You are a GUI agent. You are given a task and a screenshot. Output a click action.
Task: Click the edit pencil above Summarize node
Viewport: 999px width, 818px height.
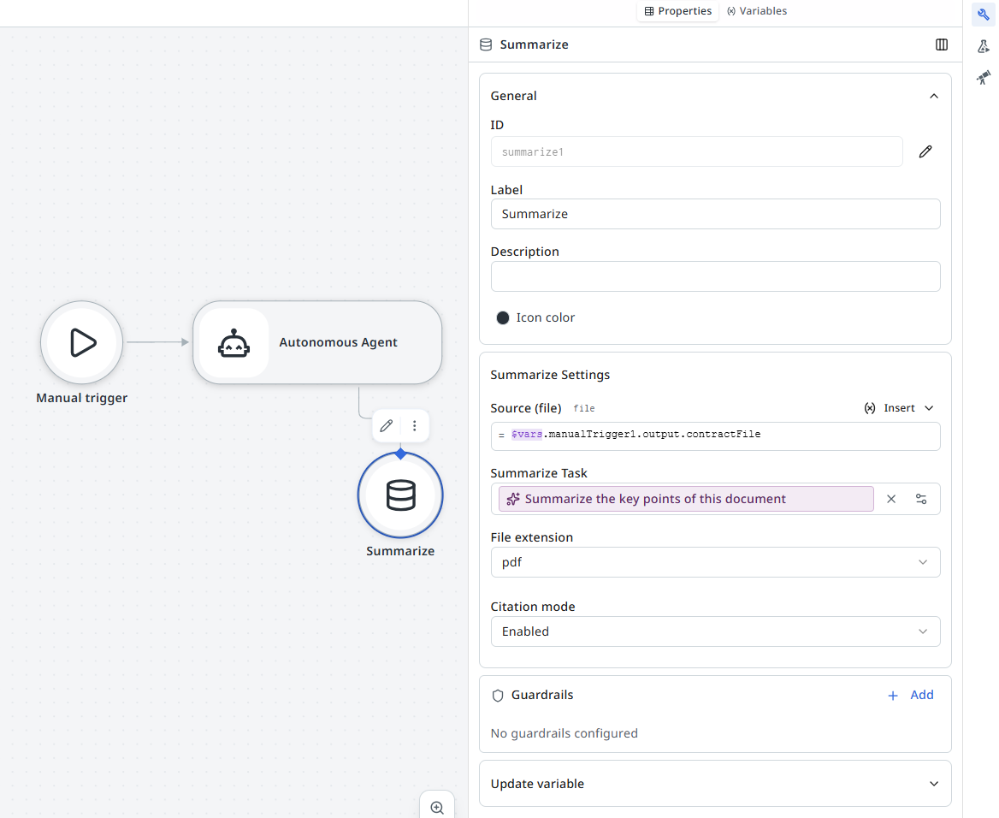coord(386,426)
